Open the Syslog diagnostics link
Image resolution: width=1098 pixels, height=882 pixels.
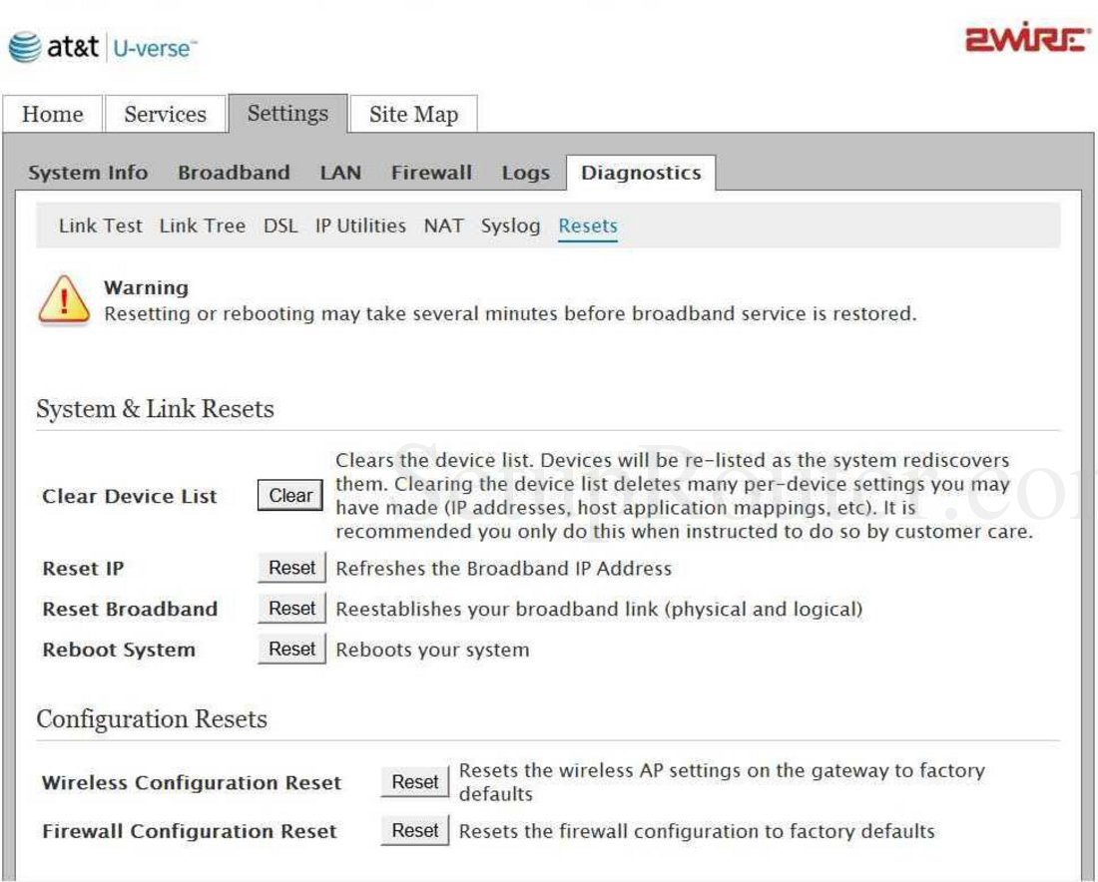(x=510, y=225)
